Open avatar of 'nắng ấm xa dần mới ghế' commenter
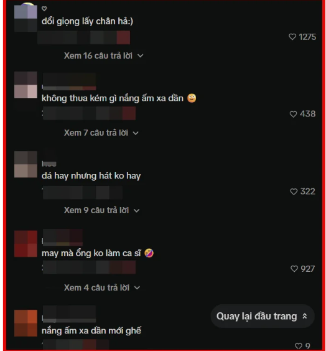Screen dimensions: 326x351 point(26,323)
